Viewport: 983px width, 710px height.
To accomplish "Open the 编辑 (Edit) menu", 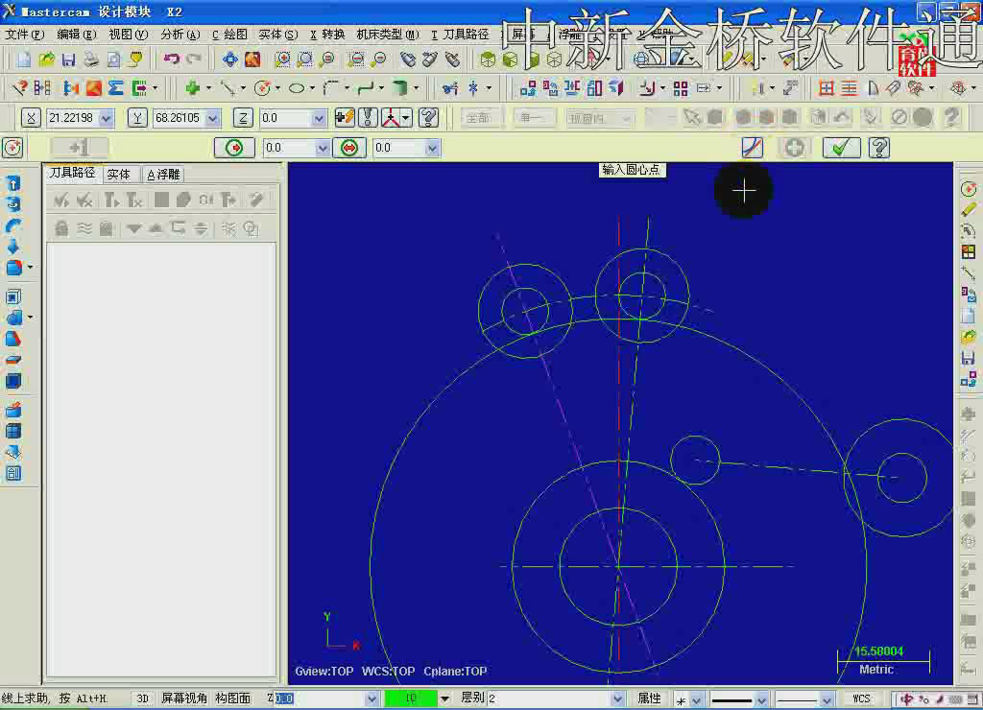I will 77,35.
